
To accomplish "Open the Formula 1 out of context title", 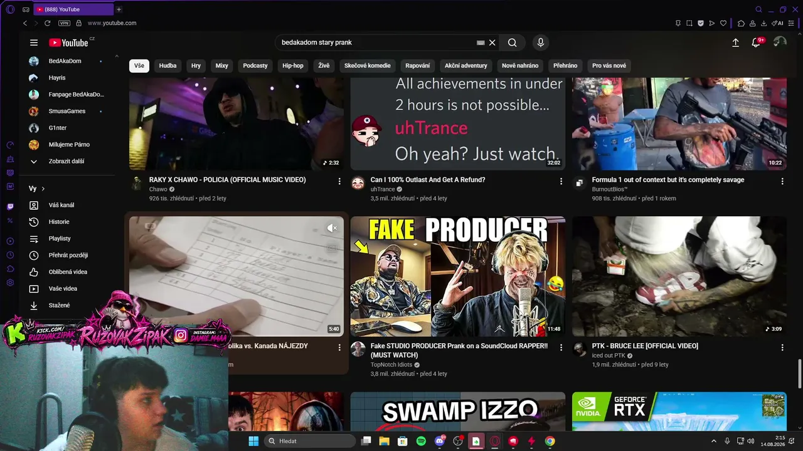I will 668,180.
